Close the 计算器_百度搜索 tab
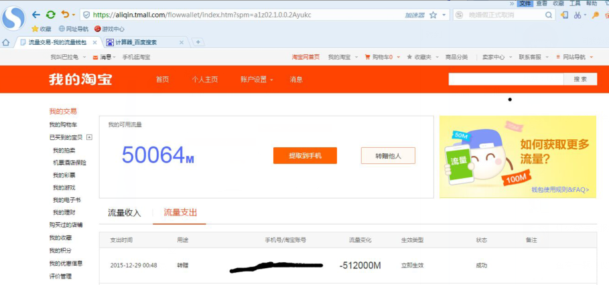The width and height of the screenshot is (609, 285). (182, 42)
